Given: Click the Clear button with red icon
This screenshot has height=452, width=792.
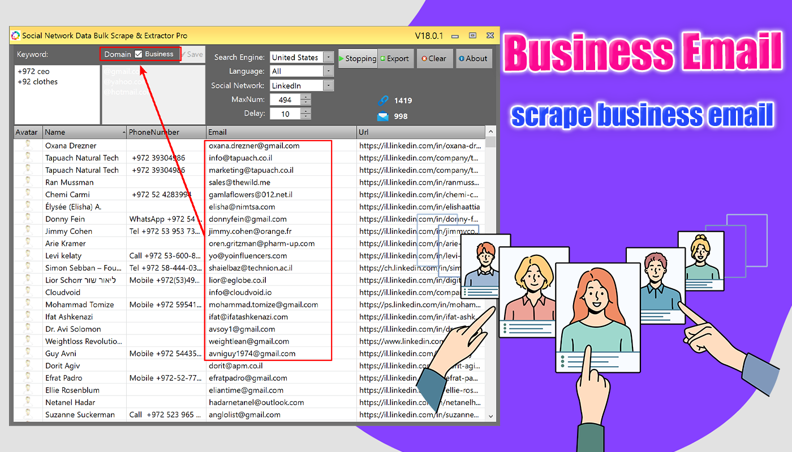Looking at the screenshot, I should pos(434,58).
